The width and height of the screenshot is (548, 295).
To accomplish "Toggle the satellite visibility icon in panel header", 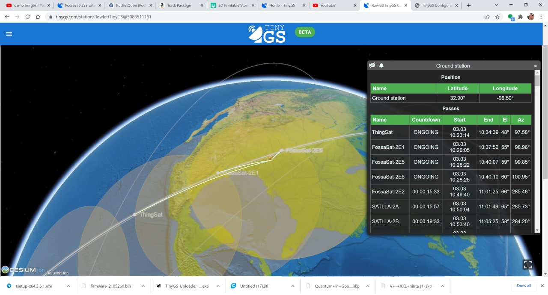I will [372, 65].
